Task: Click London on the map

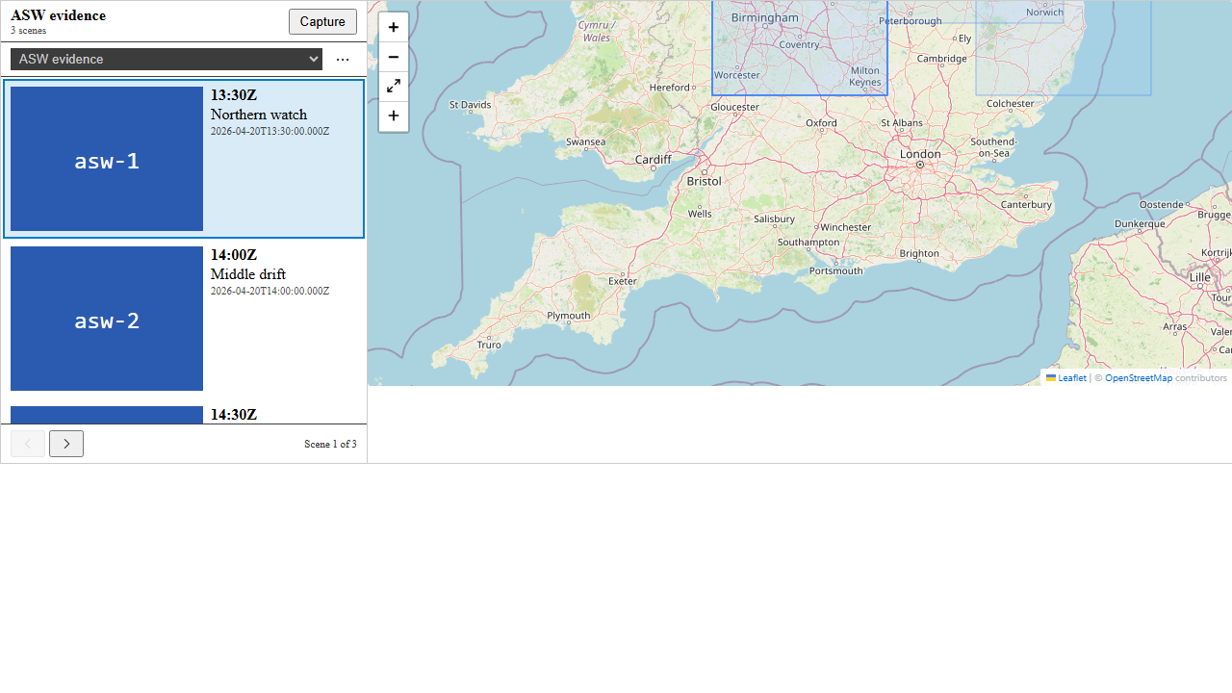Action: tap(920, 155)
